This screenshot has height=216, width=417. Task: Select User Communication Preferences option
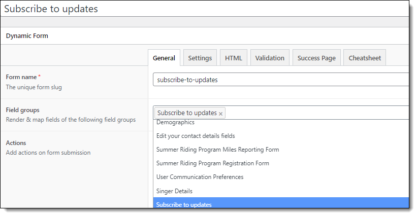click(x=281, y=177)
